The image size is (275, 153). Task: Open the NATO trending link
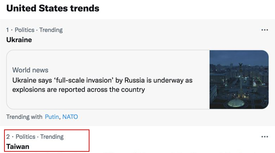coord(70,117)
